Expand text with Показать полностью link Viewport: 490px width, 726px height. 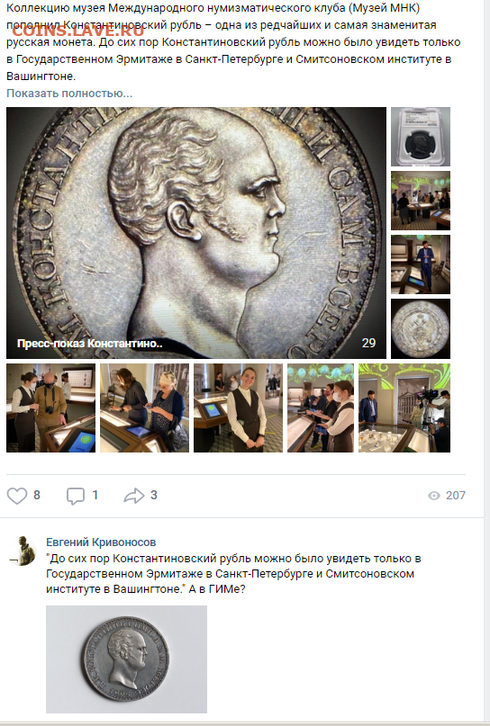tap(69, 93)
